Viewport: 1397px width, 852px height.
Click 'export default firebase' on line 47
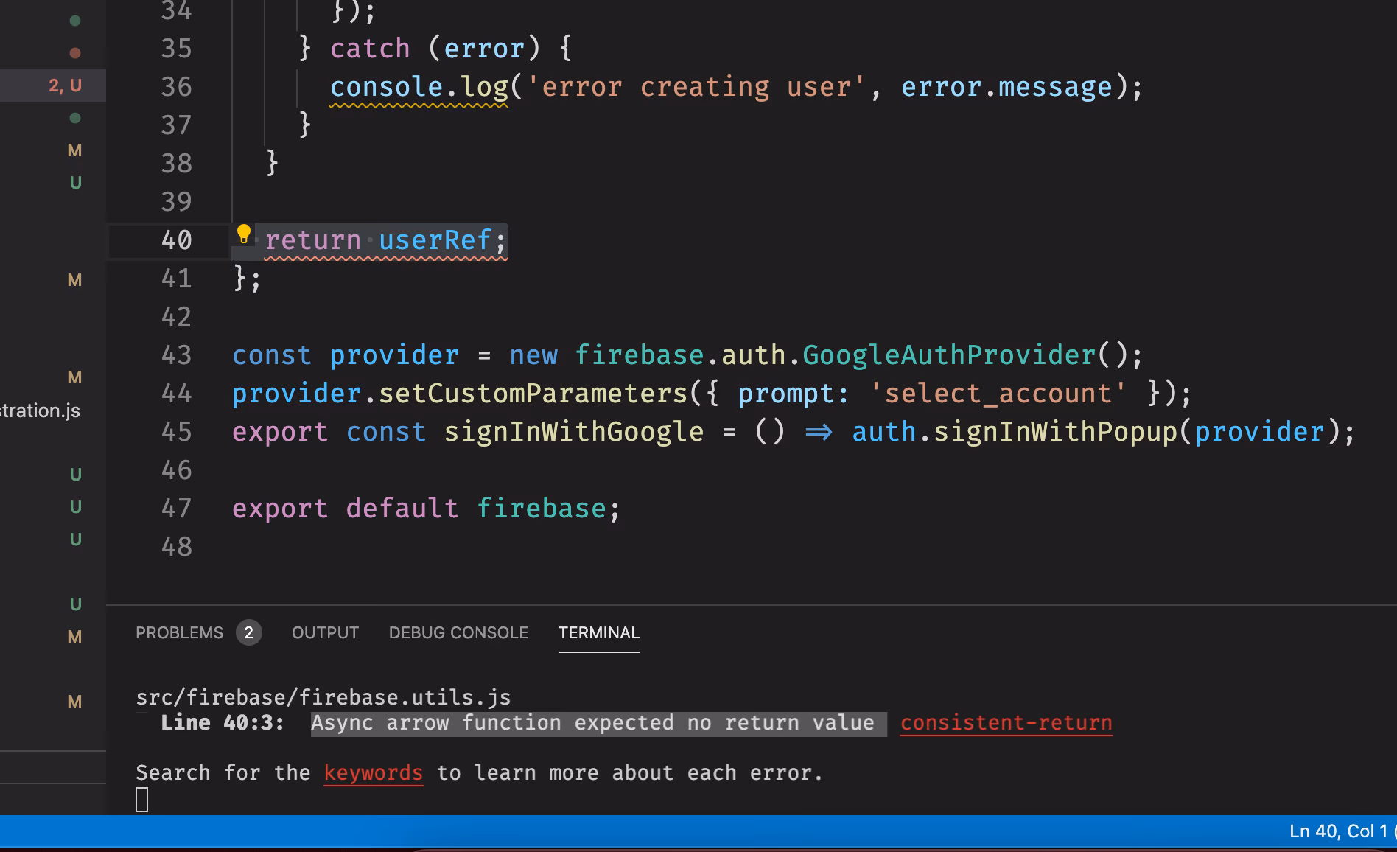pyautogui.click(x=419, y=509)
